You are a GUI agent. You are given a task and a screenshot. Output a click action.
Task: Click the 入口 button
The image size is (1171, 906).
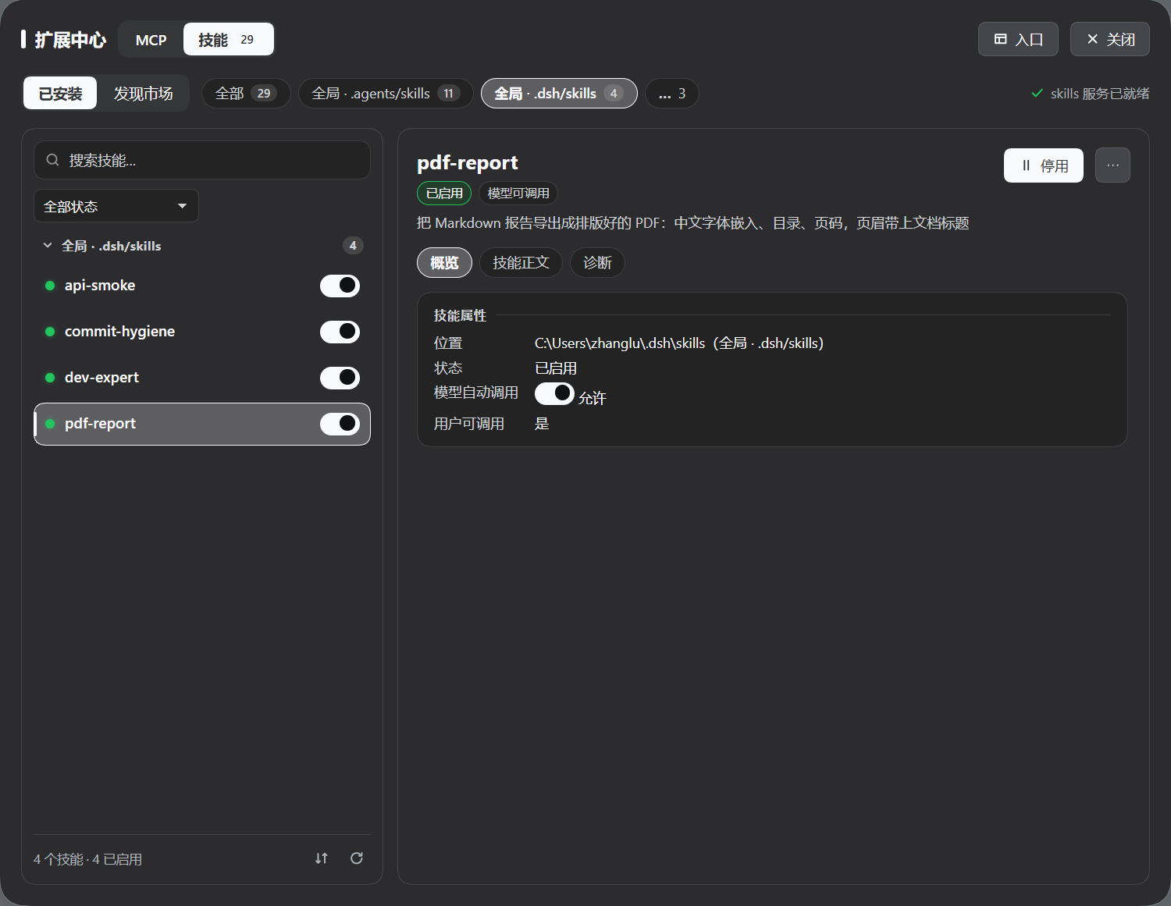pos(1018,39)
